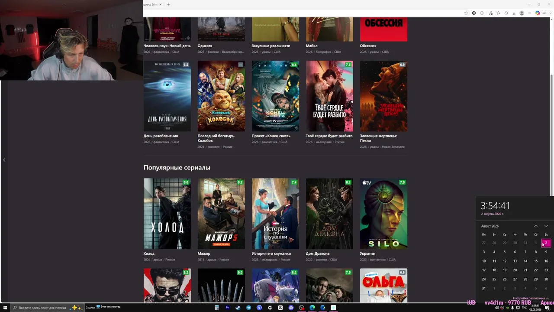Open the "День разоблачения" movie poster
This screenshot has width=554, height=312.
point(167,96)
